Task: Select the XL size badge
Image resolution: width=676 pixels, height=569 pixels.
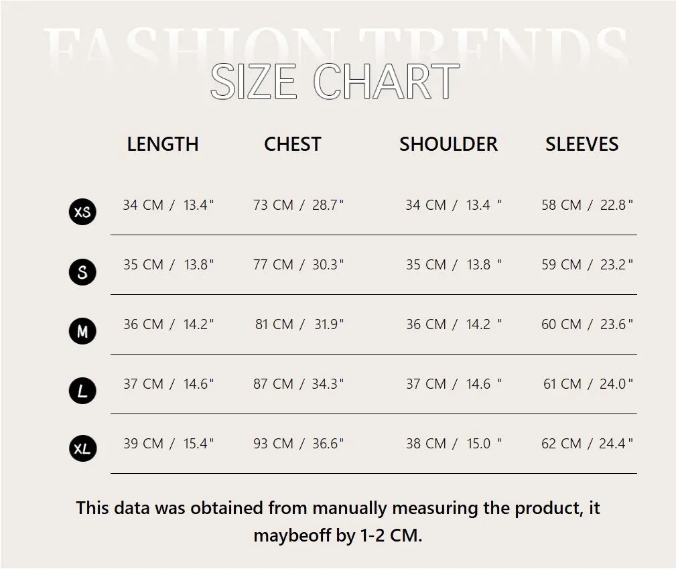Action: coord(82,449)
